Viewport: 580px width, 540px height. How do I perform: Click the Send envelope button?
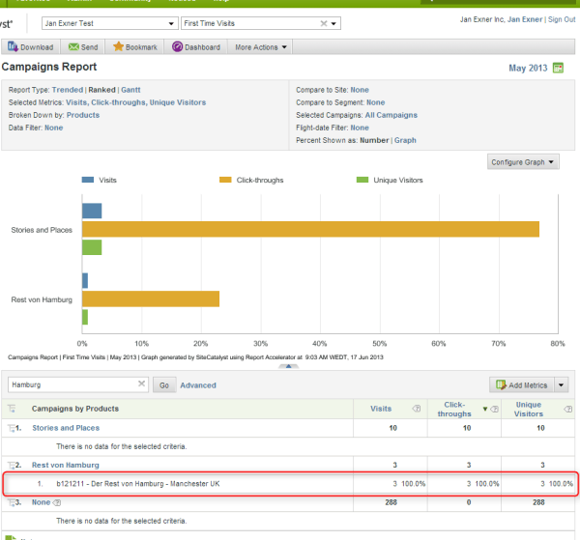point(83,47)
